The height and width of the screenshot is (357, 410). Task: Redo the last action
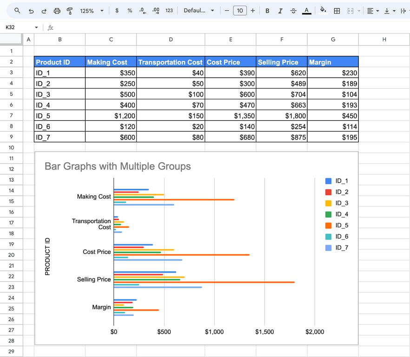tap(44, 11)
